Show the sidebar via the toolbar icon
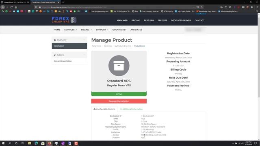The height and width of the screenshot is (146, 260). 226,7
